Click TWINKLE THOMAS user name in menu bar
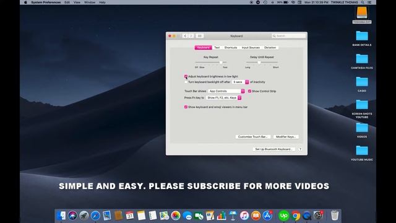The image size is (396, 223). point(344,2)
